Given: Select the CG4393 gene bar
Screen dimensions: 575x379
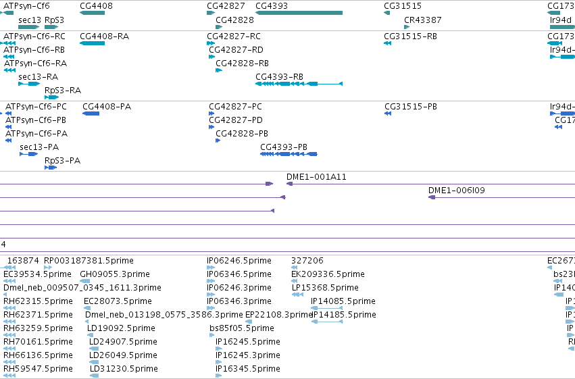Looking at the screenshot, I should 299,13.
